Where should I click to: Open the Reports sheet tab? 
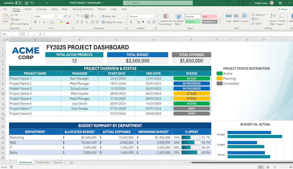(58, 163)
